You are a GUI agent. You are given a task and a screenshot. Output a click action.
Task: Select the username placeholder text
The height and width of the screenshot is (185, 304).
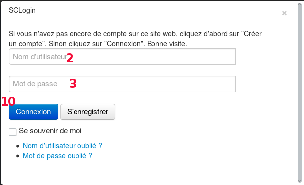[40, 57]
